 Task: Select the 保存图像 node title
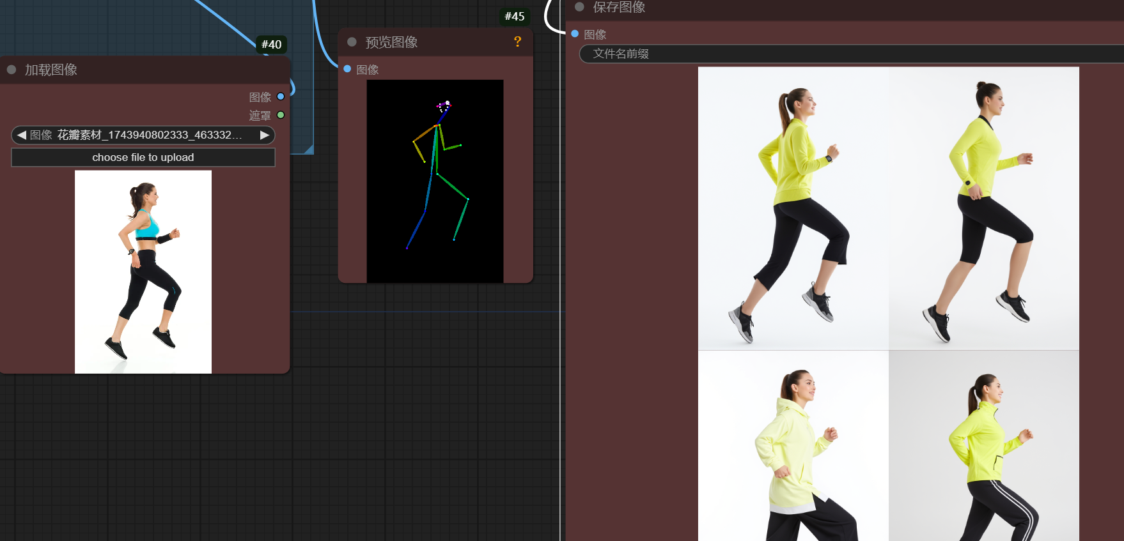619,7
